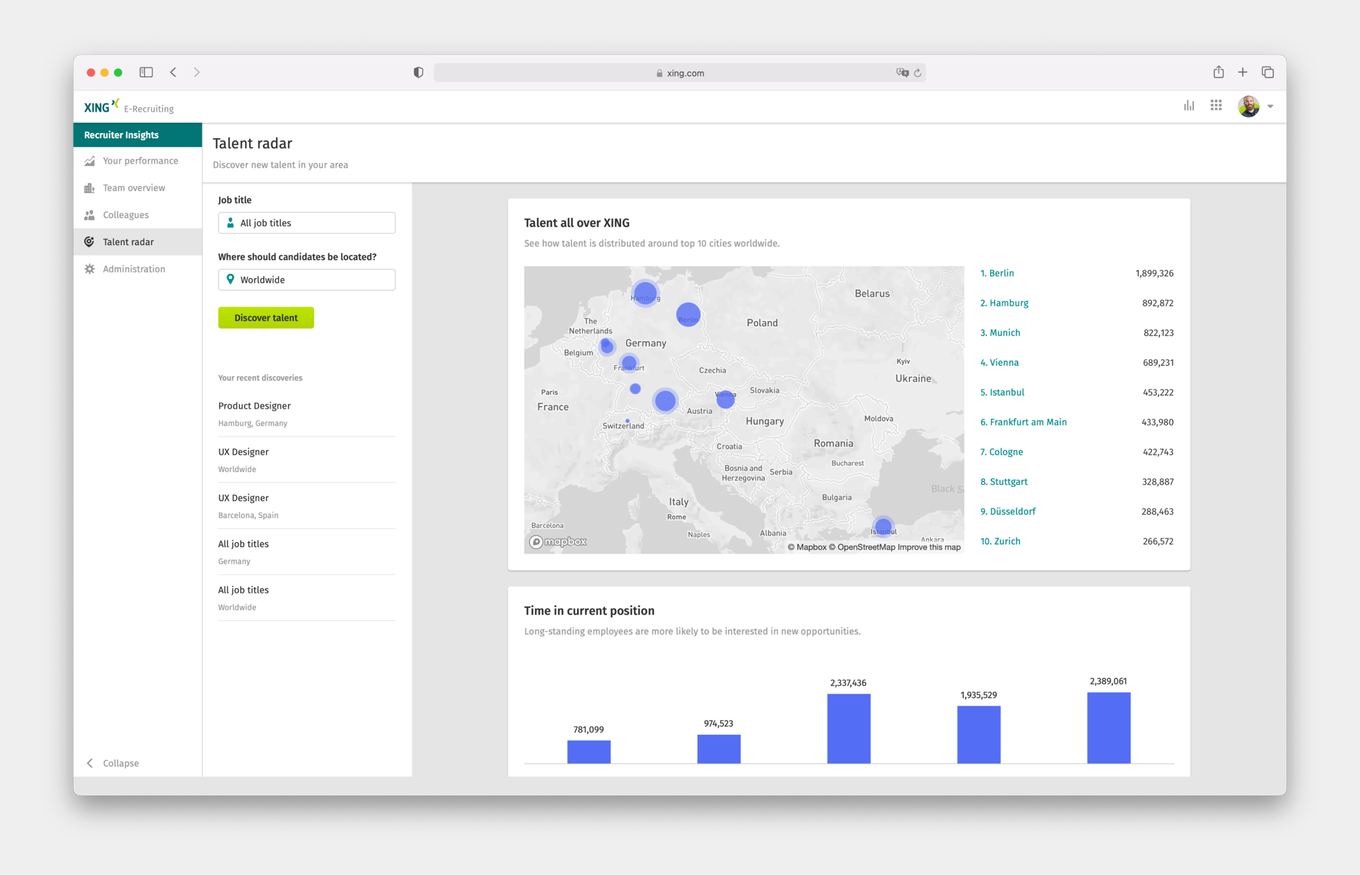The height and width of the screenshot is (875, 1360).
Task: Click the privacy shield icon
Action: pyautogui.click(x=419, y=72)
